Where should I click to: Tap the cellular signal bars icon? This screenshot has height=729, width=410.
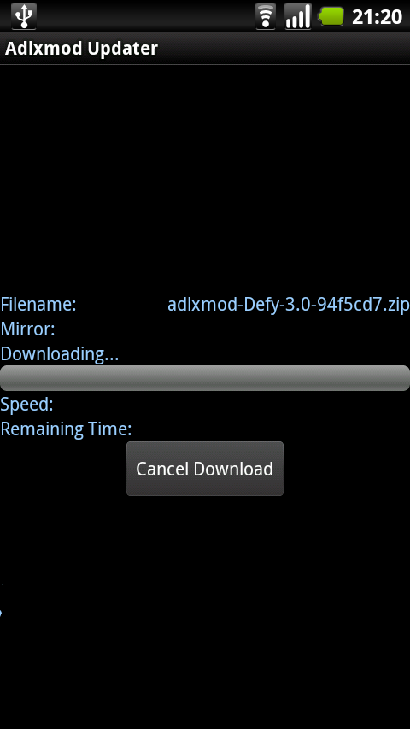click(x=298, y=16)
